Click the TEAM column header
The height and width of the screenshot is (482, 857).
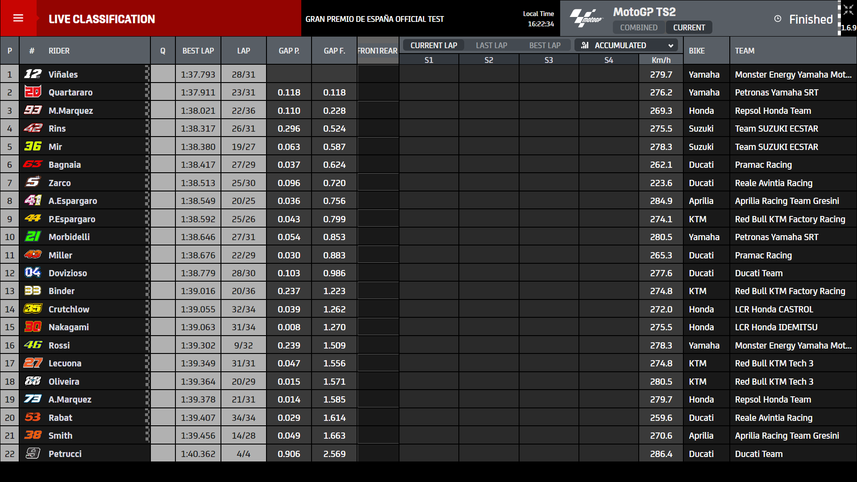pyautogui.click(x=745, y=51)
